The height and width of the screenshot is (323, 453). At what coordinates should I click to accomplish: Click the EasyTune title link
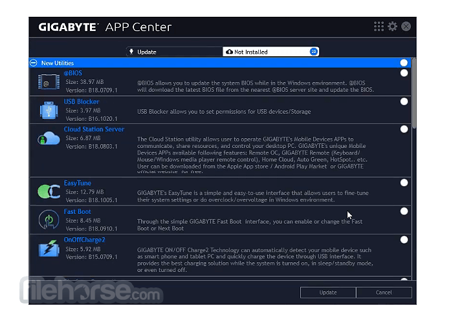(78, 183)
